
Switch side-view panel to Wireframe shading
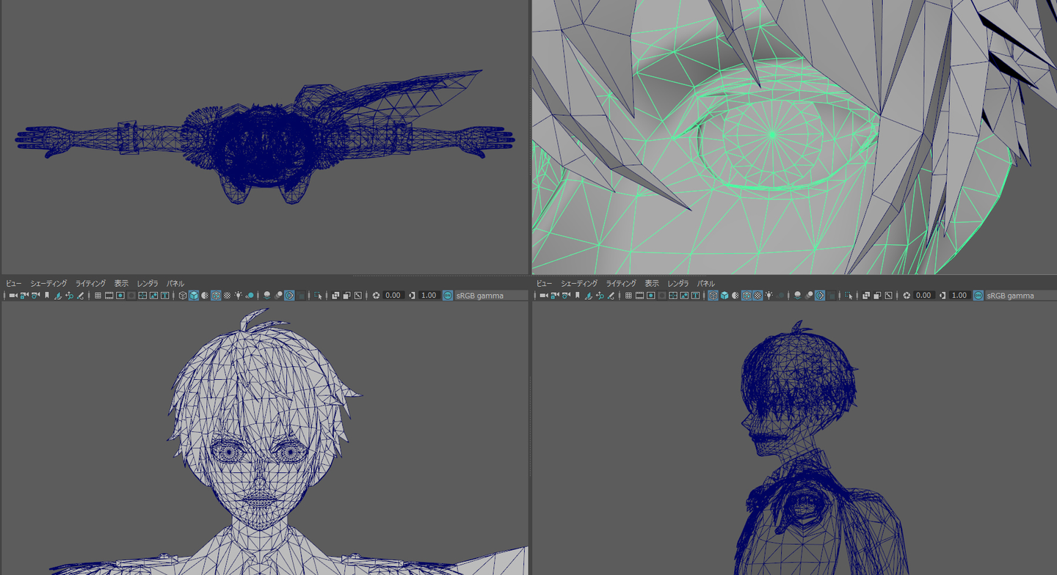(713, 296)
